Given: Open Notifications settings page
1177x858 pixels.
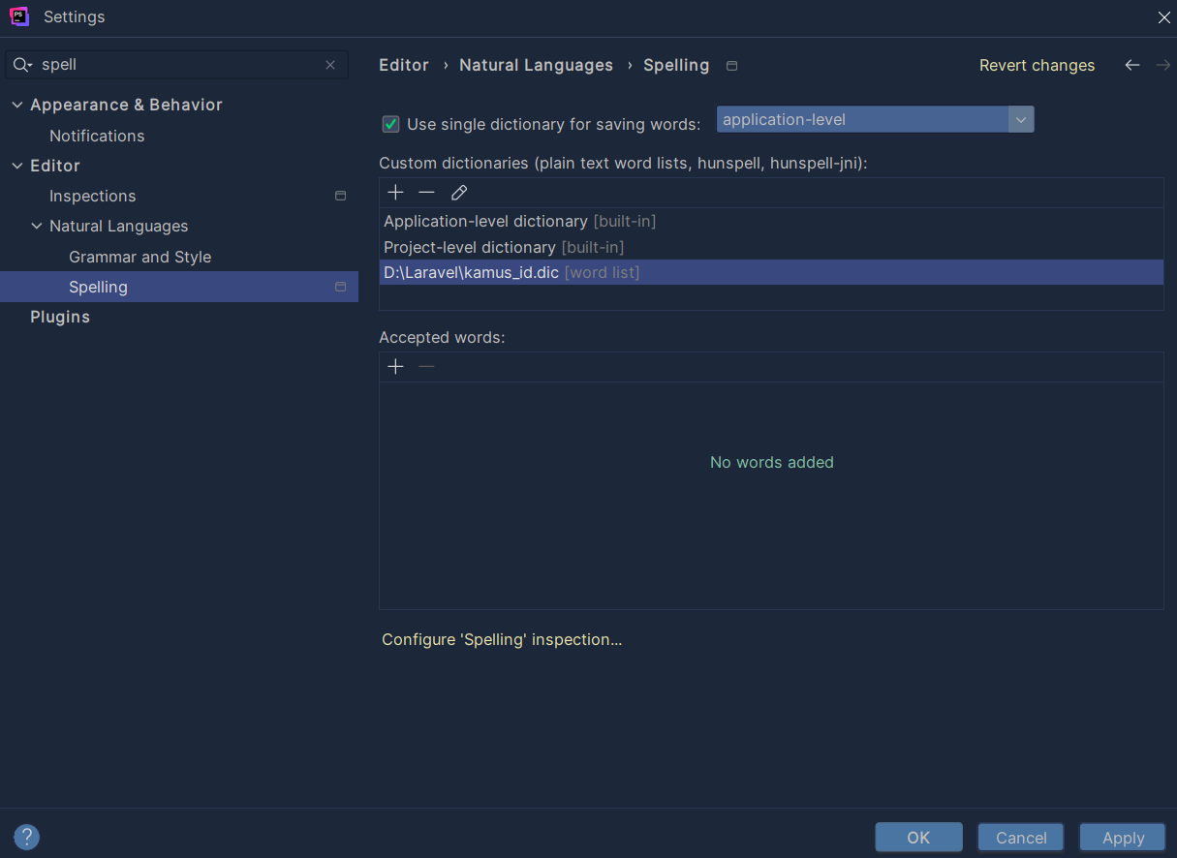Looking at the screenshot, I should pyautogui.click(x=97, y=136).
